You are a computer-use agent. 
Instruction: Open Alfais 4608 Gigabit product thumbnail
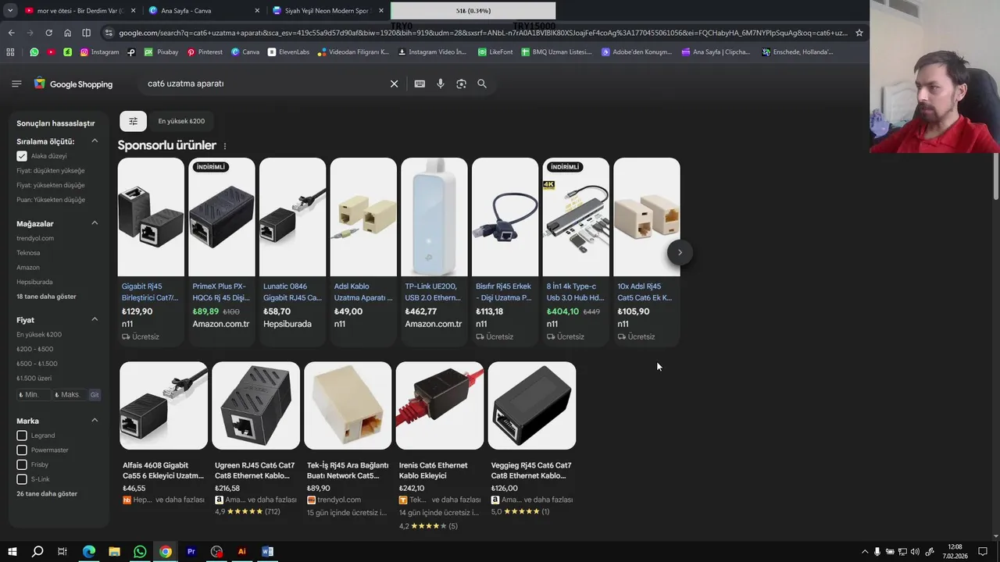pyautogui.click(x=163, y=405)
